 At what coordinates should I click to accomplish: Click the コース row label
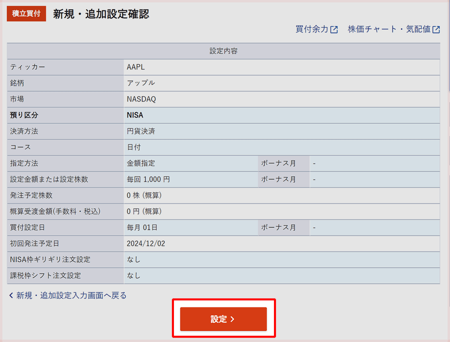tap(20, 147)
